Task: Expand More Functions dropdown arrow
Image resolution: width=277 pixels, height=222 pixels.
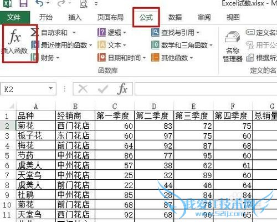Action: (x=191, y=58)
